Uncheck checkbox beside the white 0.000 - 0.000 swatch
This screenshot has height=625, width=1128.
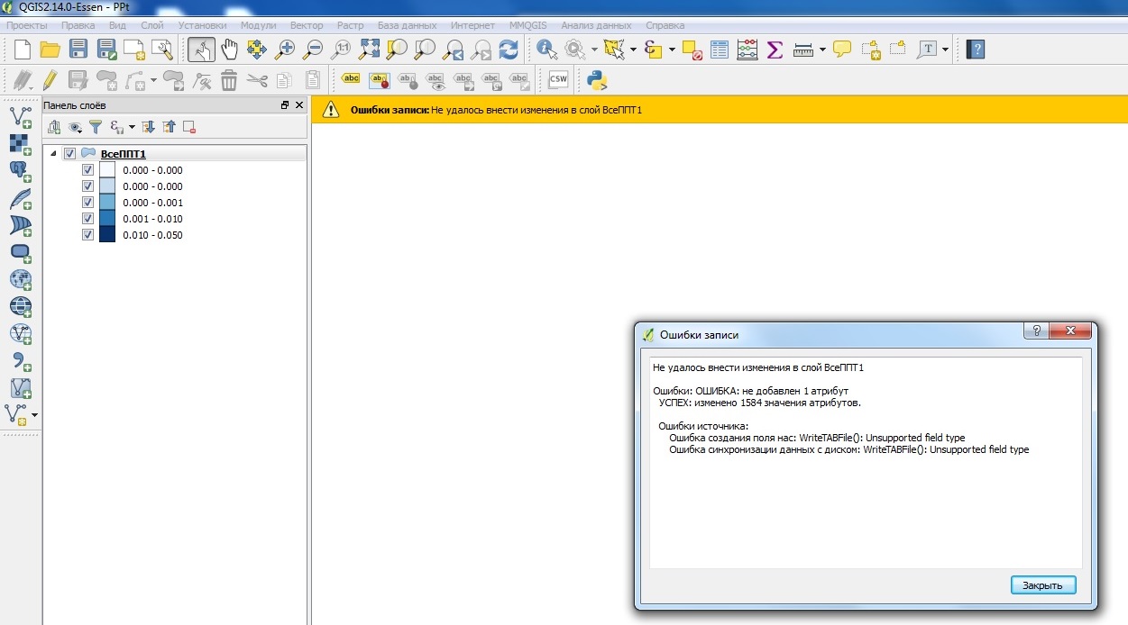(x=87, y=170)
